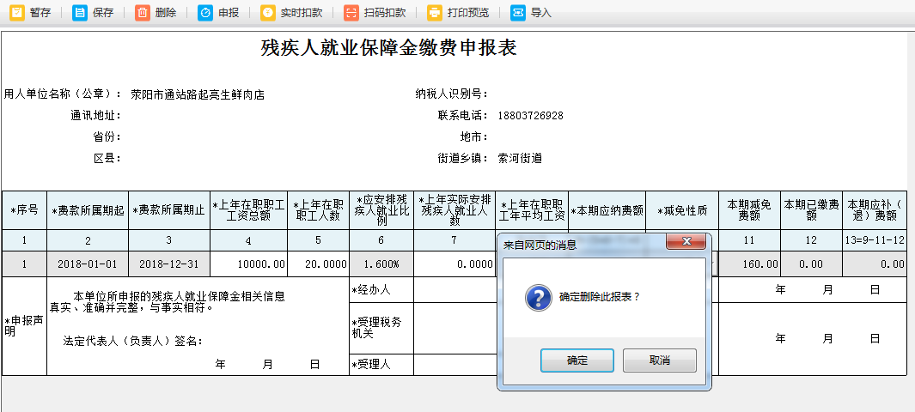The width and height of the screenshot is (915, 412).
Task: Click the empty field beside 经办人
Action: (x=455, y=290)
